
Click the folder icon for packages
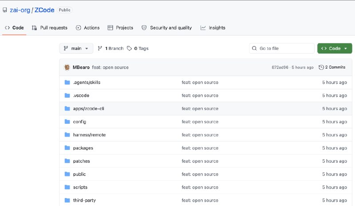[67, 148]
